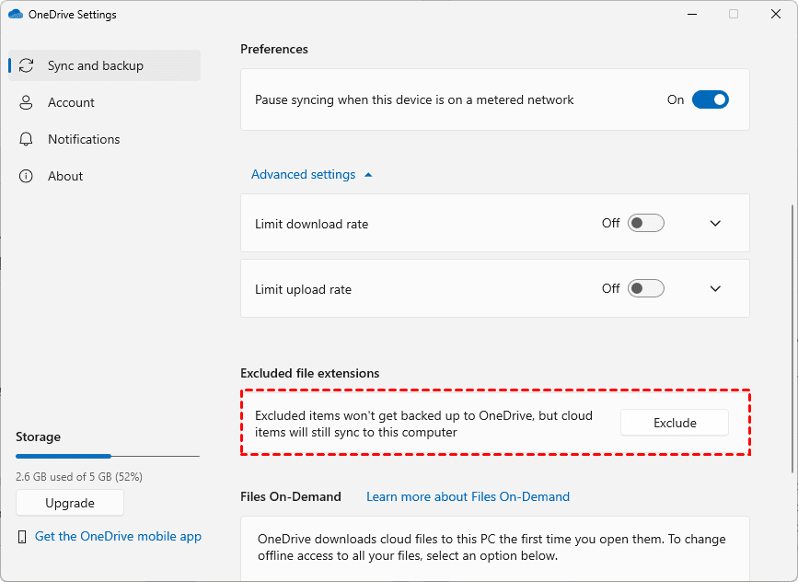This screenshot has height=582, width=798.
Task: Switch to the Notifications page
Action: point(84,139)
